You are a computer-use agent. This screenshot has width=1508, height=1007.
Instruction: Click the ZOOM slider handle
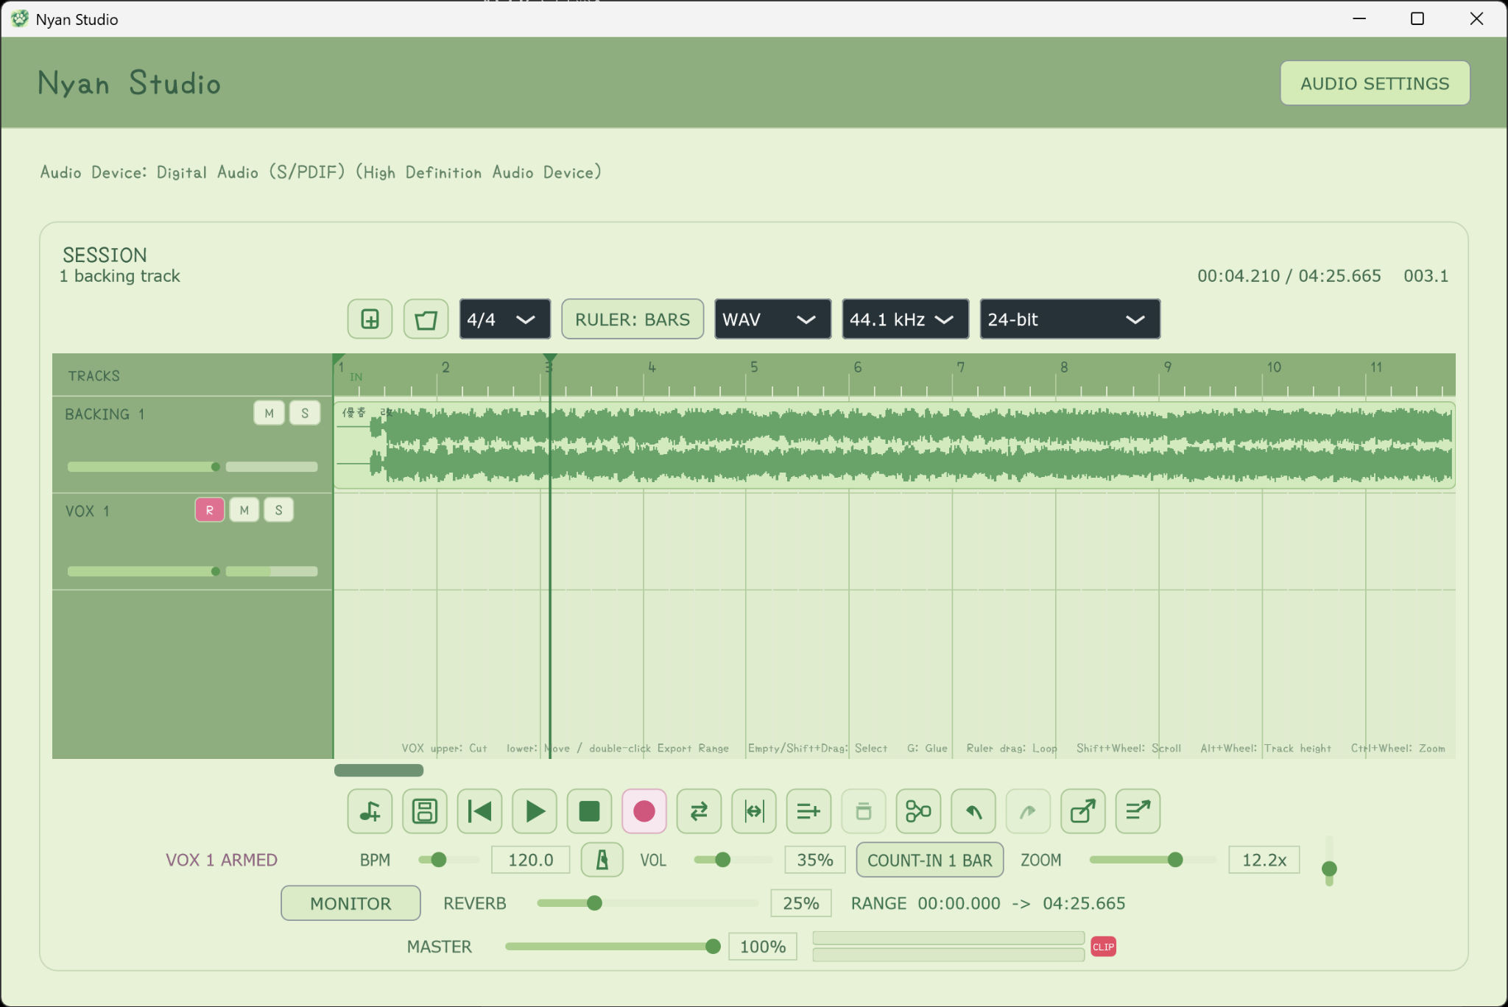coord(1175,860)
